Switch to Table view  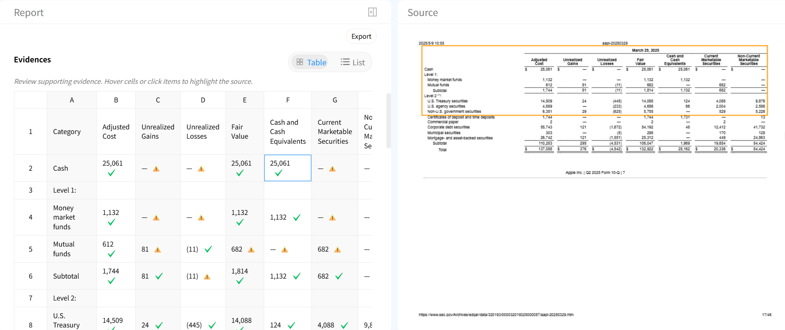(311, 62)
